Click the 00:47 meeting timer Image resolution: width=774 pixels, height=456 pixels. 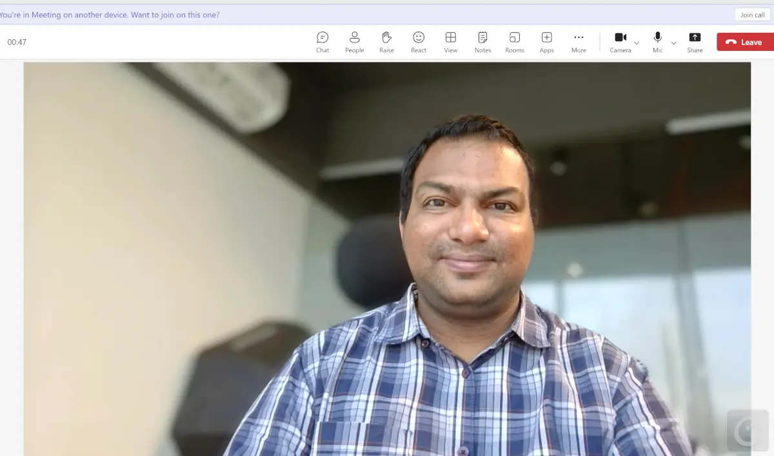[17, 43]
